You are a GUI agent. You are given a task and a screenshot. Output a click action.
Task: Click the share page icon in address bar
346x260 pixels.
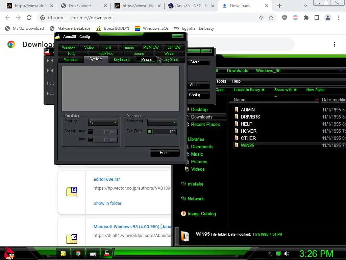point(260,18)
